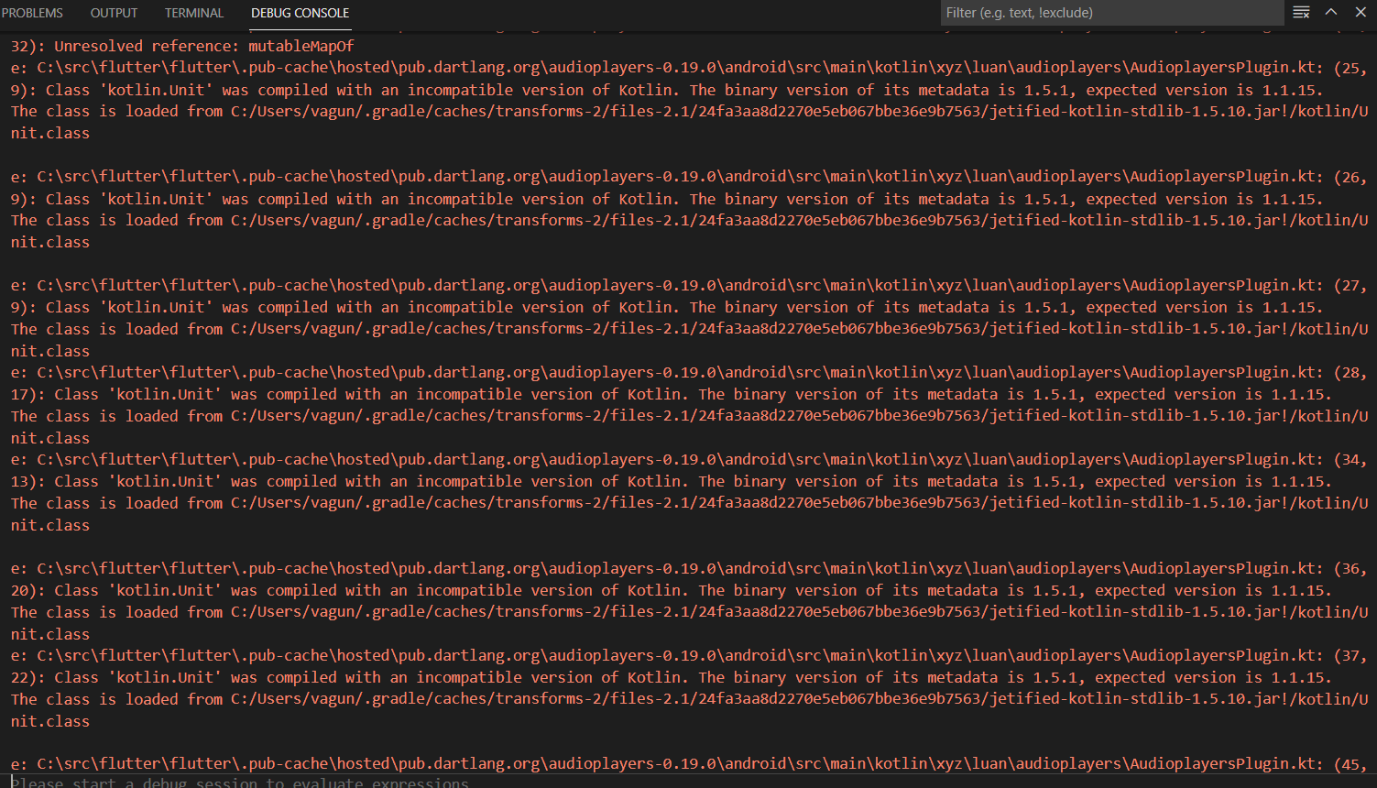The width and height of the screenshot is (1377, 788).
Task: Click inside the Filter input field
Action: 1112,12
